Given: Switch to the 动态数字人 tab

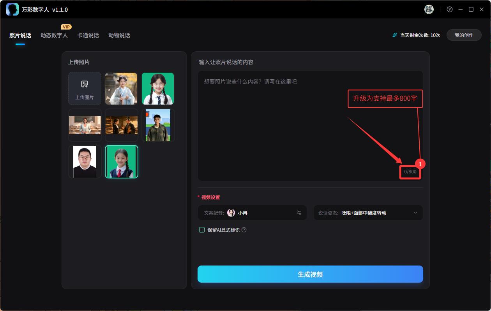Looking at the screenshot, I should point(54,35).
